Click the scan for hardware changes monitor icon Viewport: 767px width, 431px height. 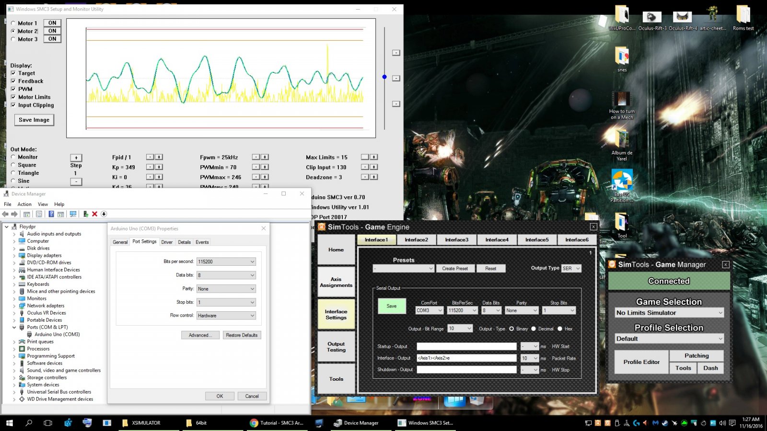coord(73,214)
